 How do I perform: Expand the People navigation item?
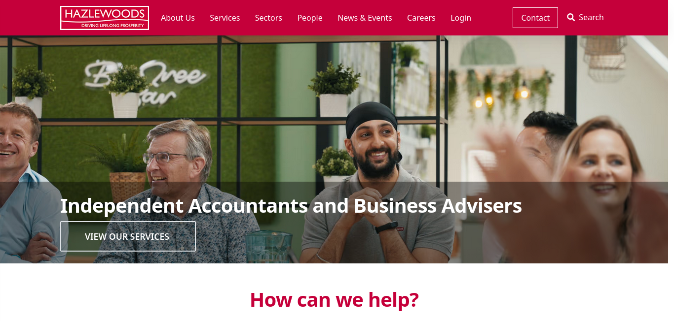pos(310,18)
